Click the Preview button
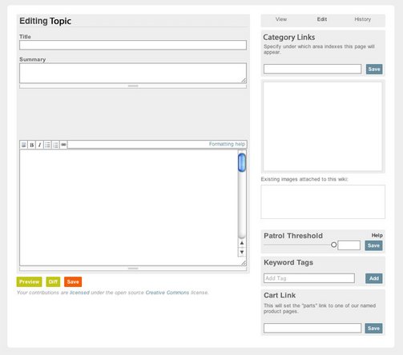Viewport: 403px width, 355px height. [29, 281]
